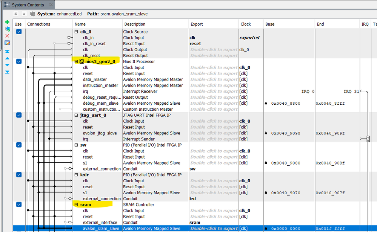The width and height of the screenshot is (377, 232).
Task: Click Double-click to export for data_master
Action: [x=214, y=79]
